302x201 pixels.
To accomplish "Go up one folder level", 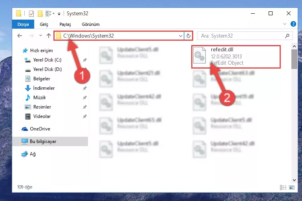I will click(x=49, y=36).
